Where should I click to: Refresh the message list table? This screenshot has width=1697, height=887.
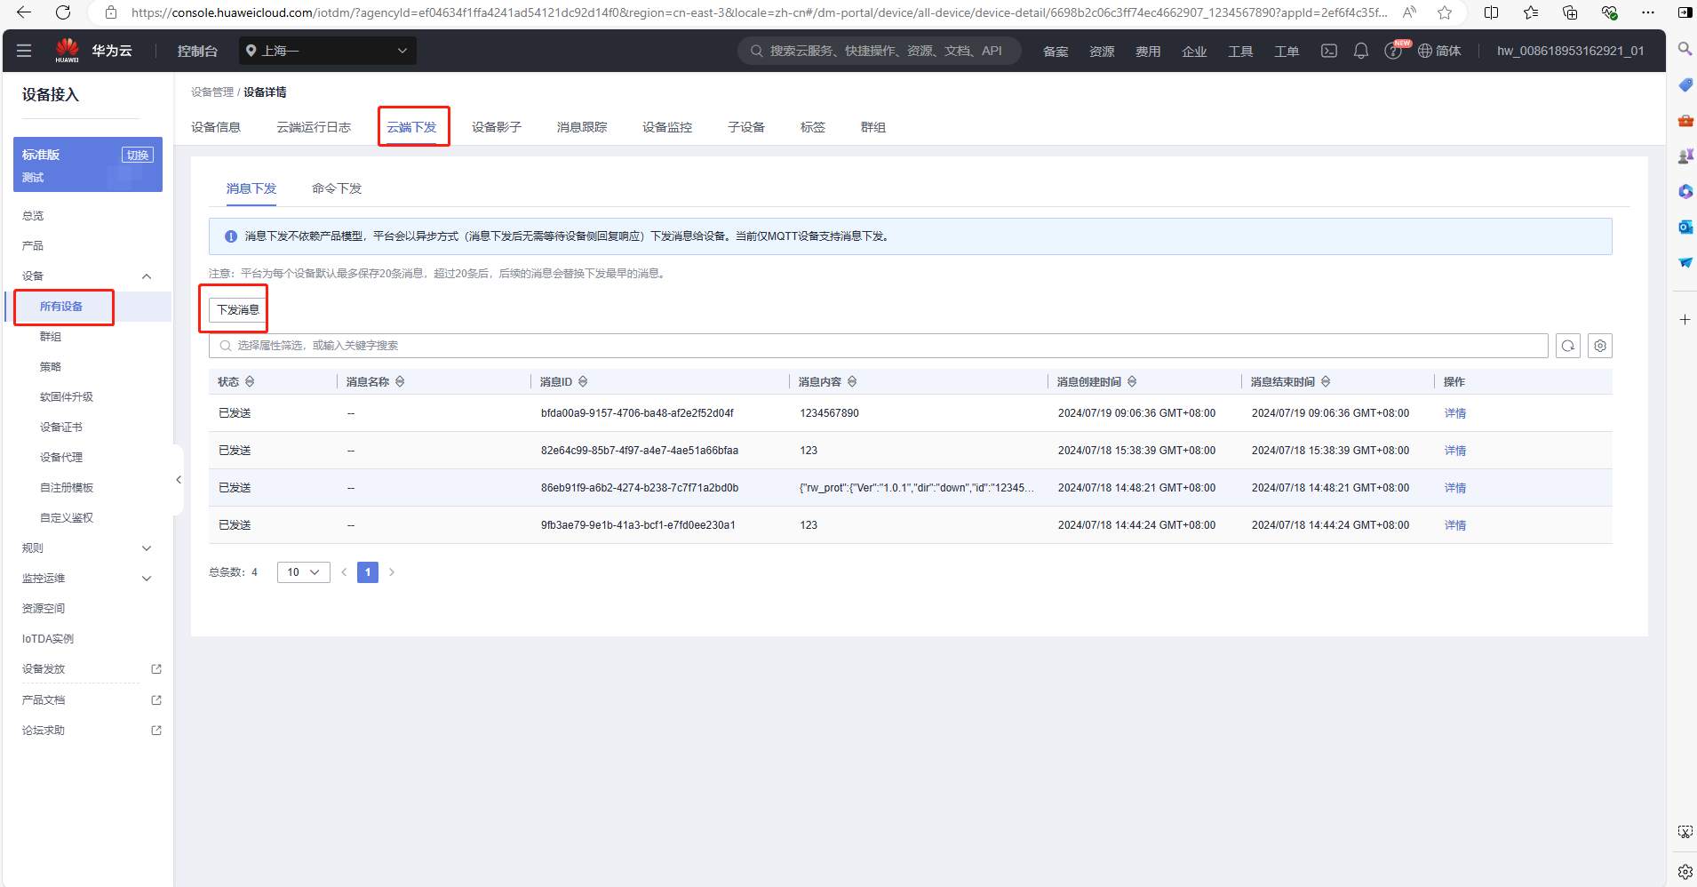tap(1567, 346)
